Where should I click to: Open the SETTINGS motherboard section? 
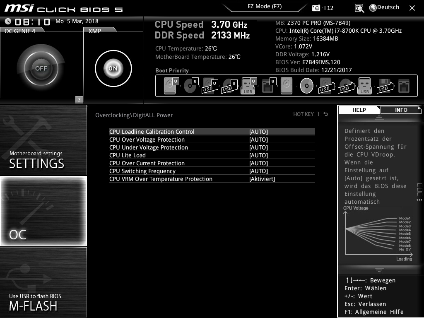pos(43,140)
